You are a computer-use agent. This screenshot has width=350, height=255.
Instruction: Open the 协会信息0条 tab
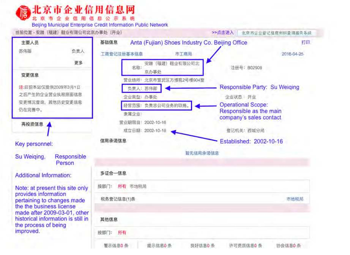(x=288, y=246)
